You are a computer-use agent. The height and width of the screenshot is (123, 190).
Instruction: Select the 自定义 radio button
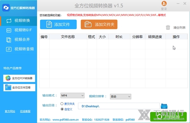click(x=62, y=109)
